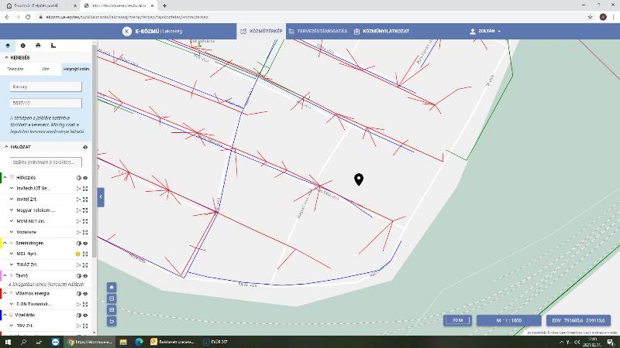The width and height of the screenshot is (620, 348).
Task: Click the map home extent button
Action: 112,287
